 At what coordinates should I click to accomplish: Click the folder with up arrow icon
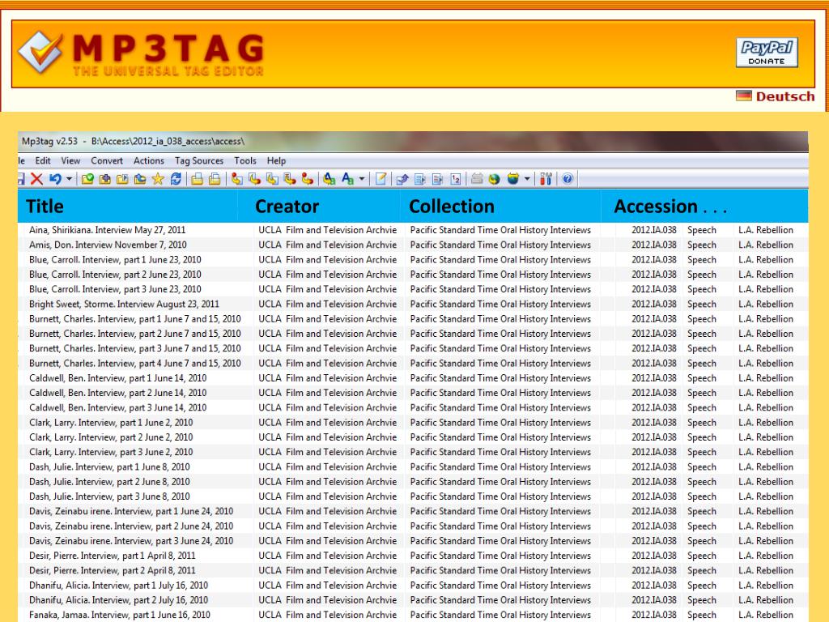click(x=139, y=179)
